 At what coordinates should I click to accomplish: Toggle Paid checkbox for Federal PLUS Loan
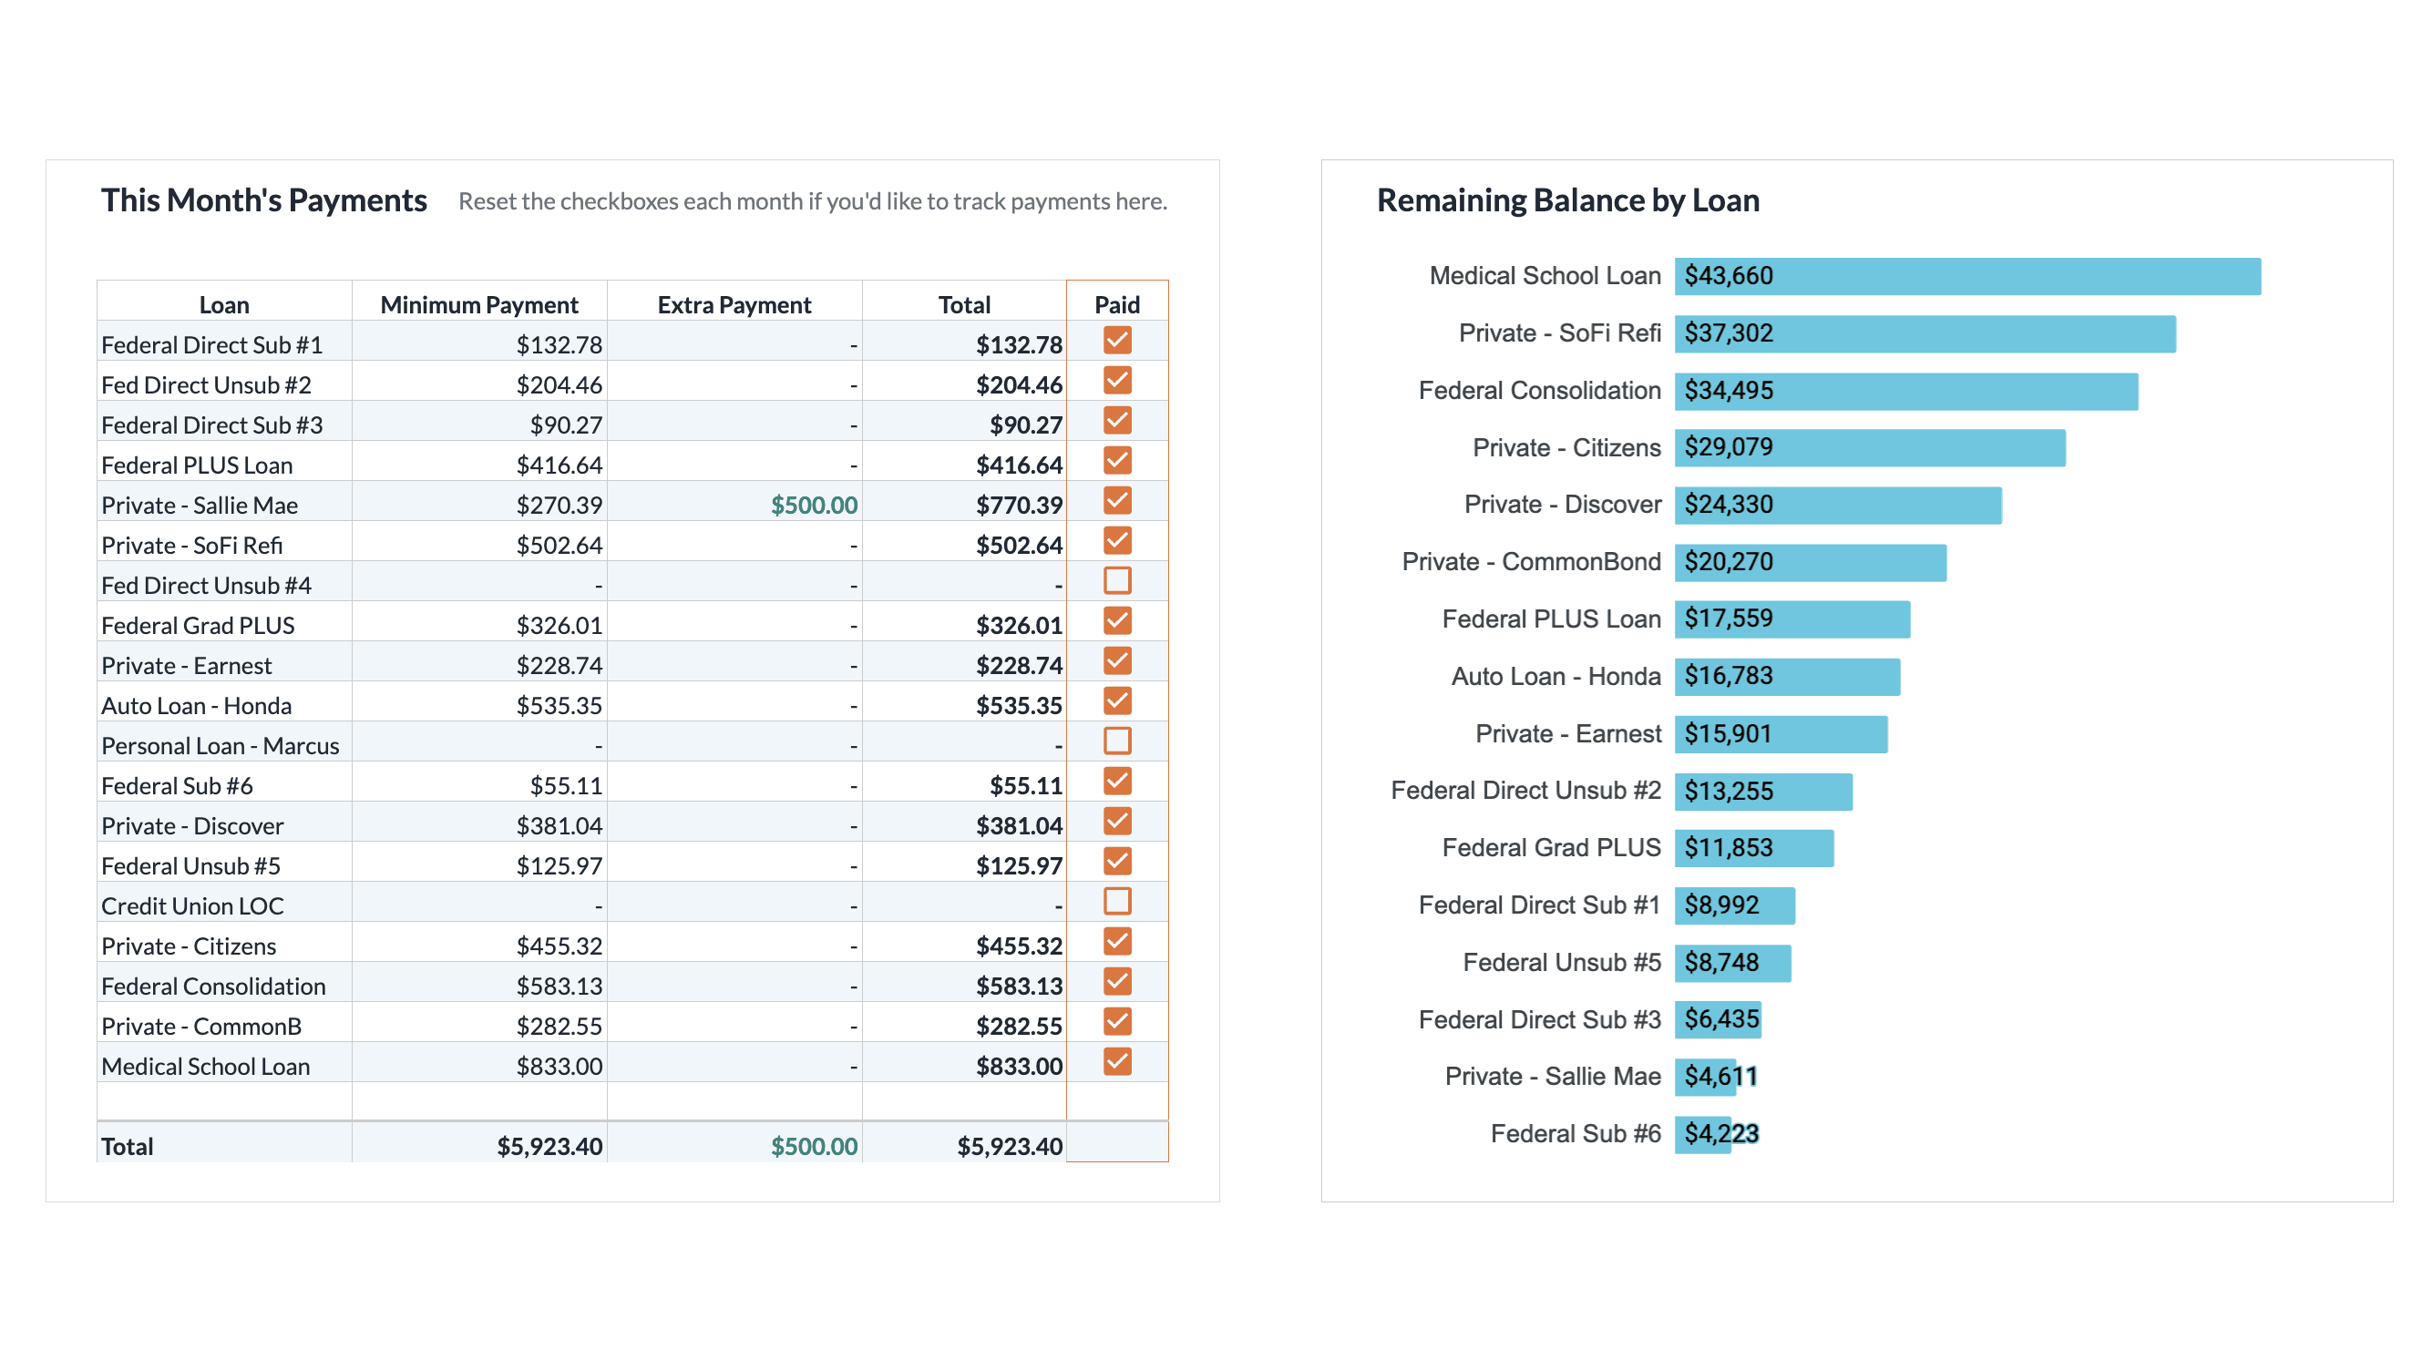1116,461
